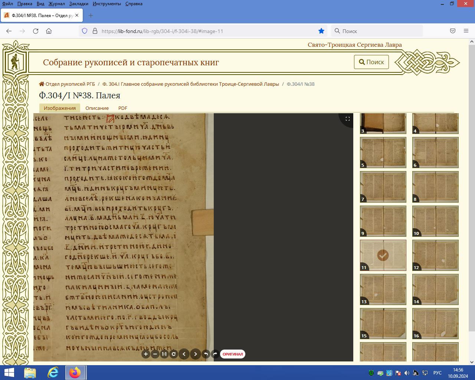Select thumbnail number 16
The image size is (475, 380).
click(435, 324)
